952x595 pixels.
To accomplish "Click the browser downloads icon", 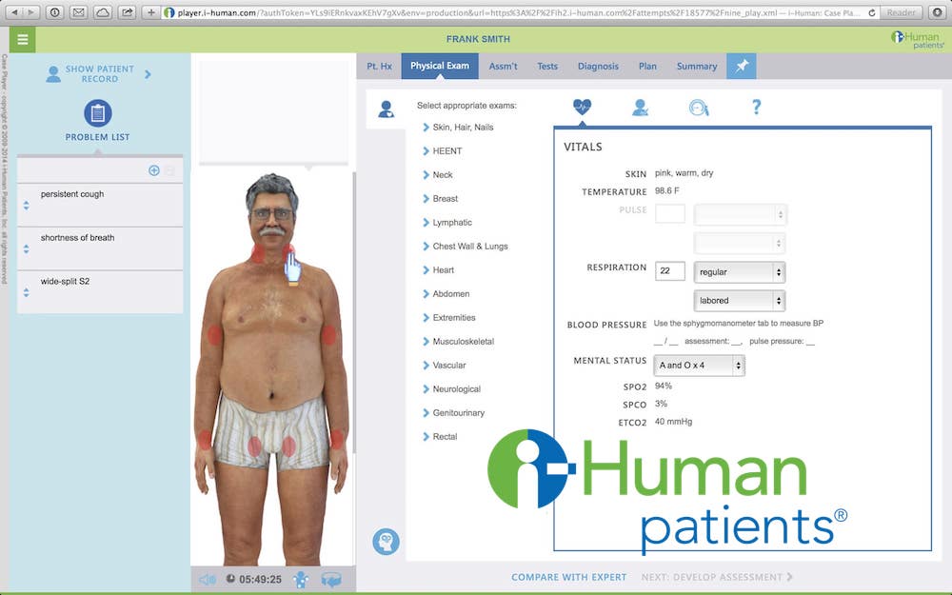I will 938,12.
